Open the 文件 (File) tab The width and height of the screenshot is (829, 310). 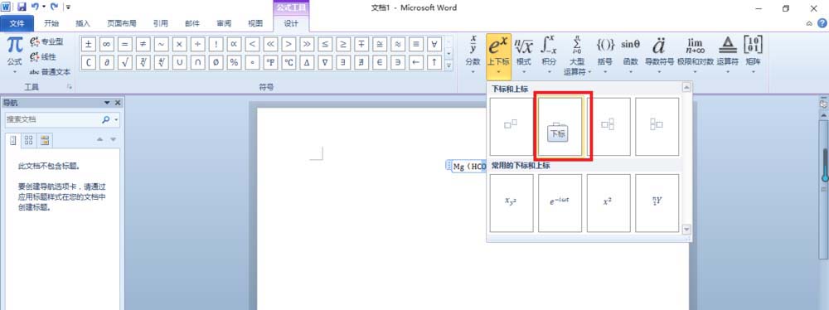(x=17, y=23)
